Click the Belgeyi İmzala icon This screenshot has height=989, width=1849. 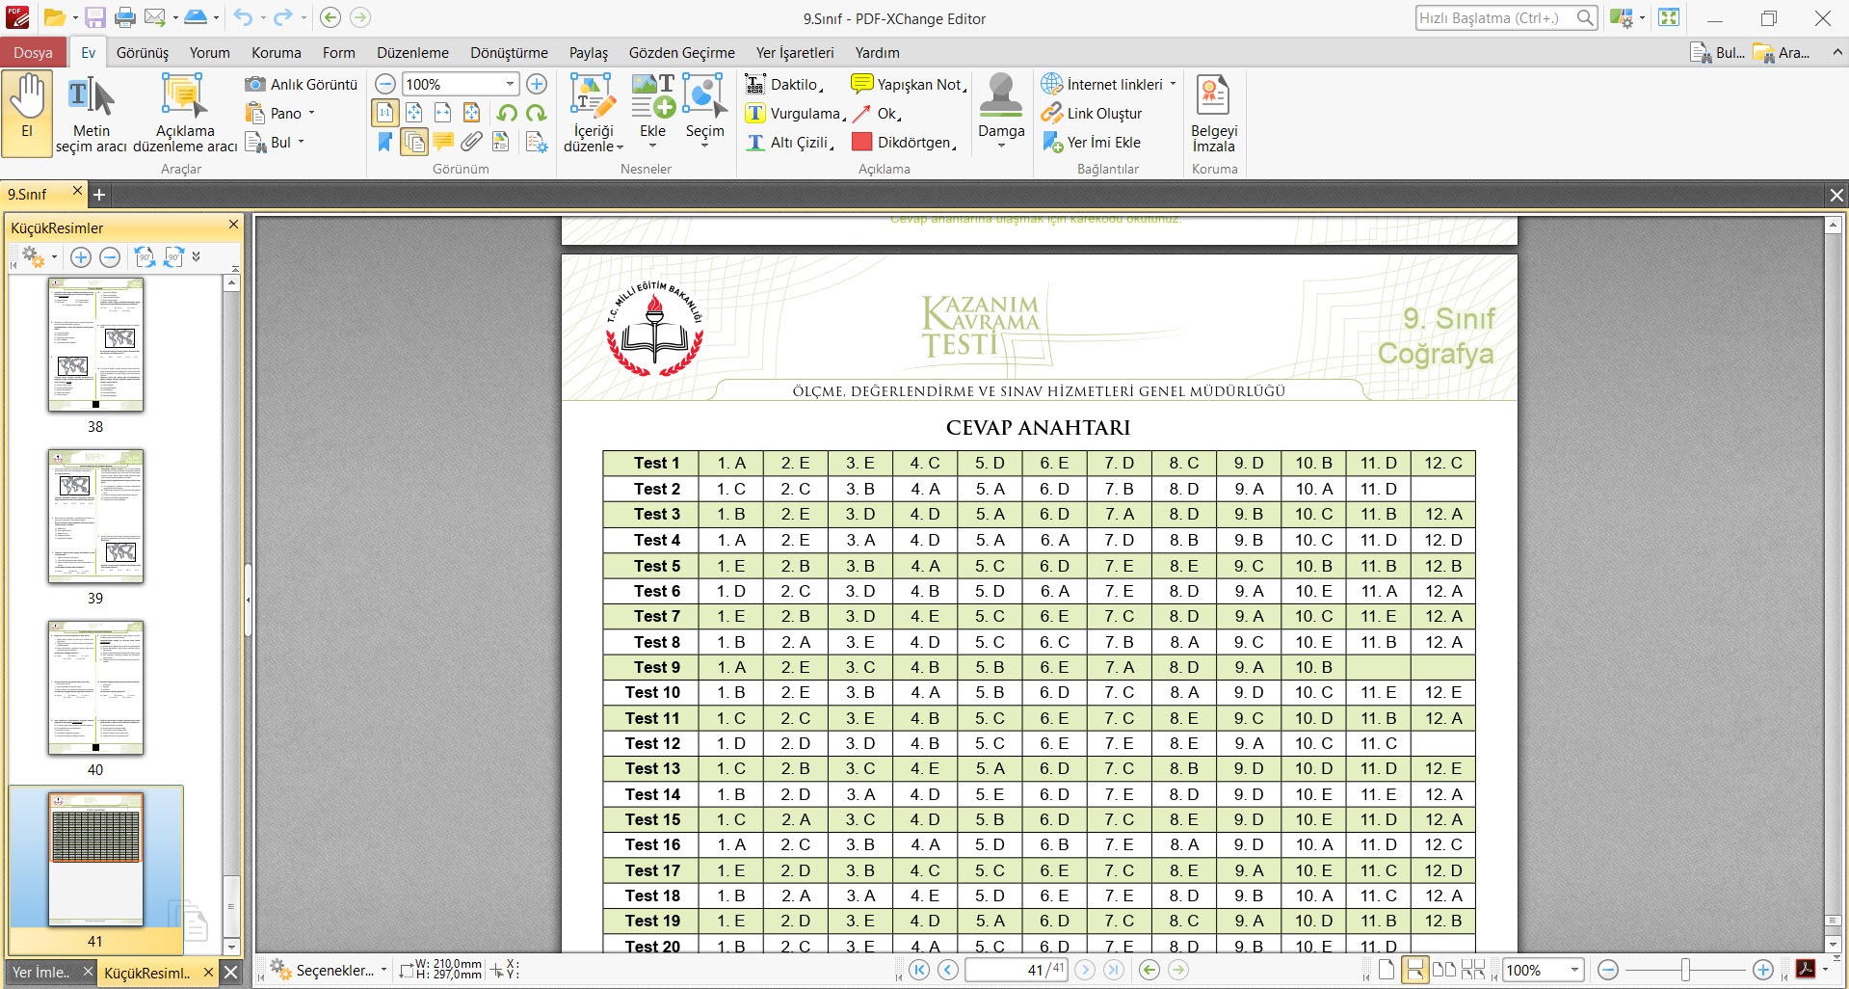(x=1213, y=112)
